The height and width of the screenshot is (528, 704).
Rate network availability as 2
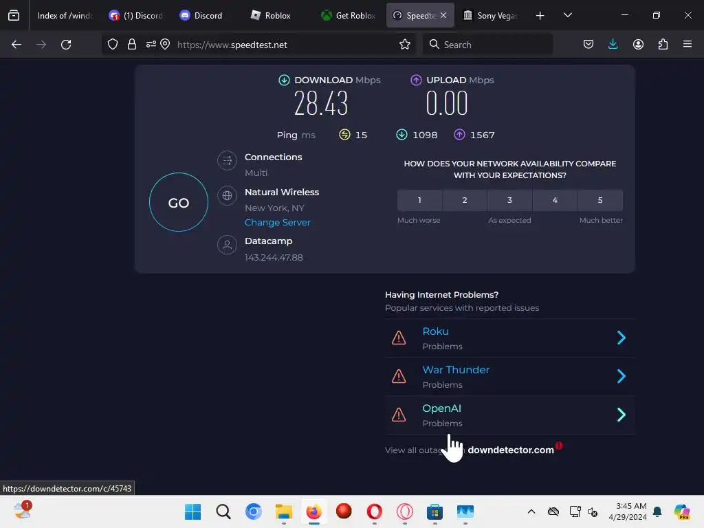click(465, 200)
